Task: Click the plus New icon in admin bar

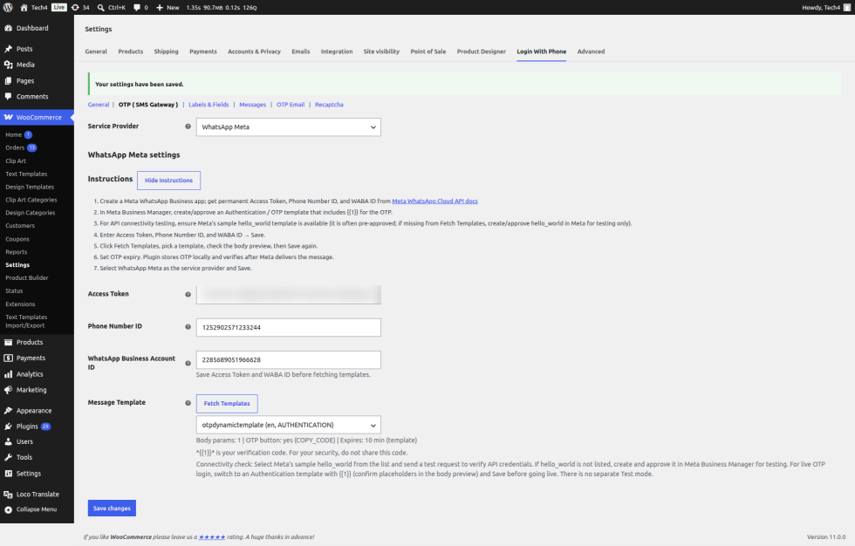Action: point(159,8)
